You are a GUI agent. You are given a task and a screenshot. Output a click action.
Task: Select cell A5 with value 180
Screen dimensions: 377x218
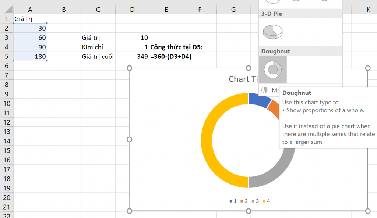coord(30,57)
